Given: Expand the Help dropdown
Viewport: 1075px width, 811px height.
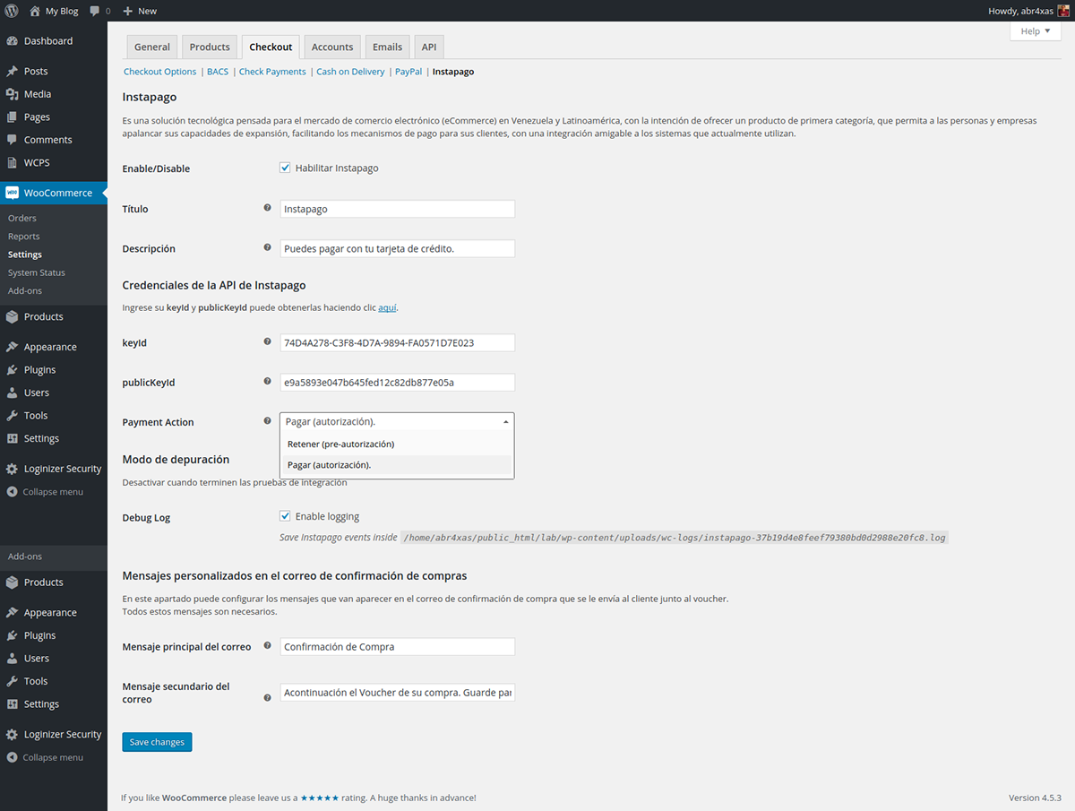Looking at the screenshot, I should coord(1035,31).
